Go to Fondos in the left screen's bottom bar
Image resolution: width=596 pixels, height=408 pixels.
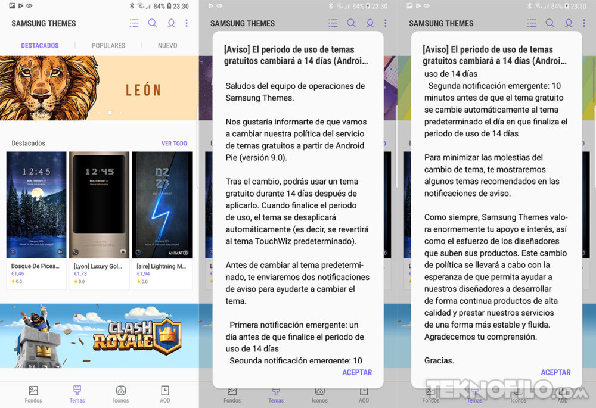(x=33, y=394)
